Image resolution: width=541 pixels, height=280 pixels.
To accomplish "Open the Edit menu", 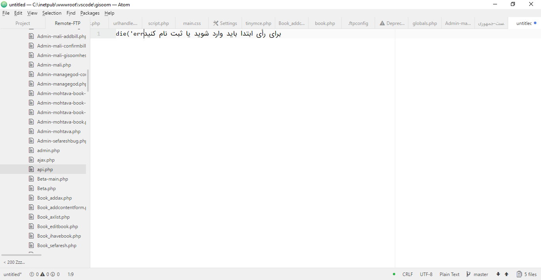I will coord(18,13).
